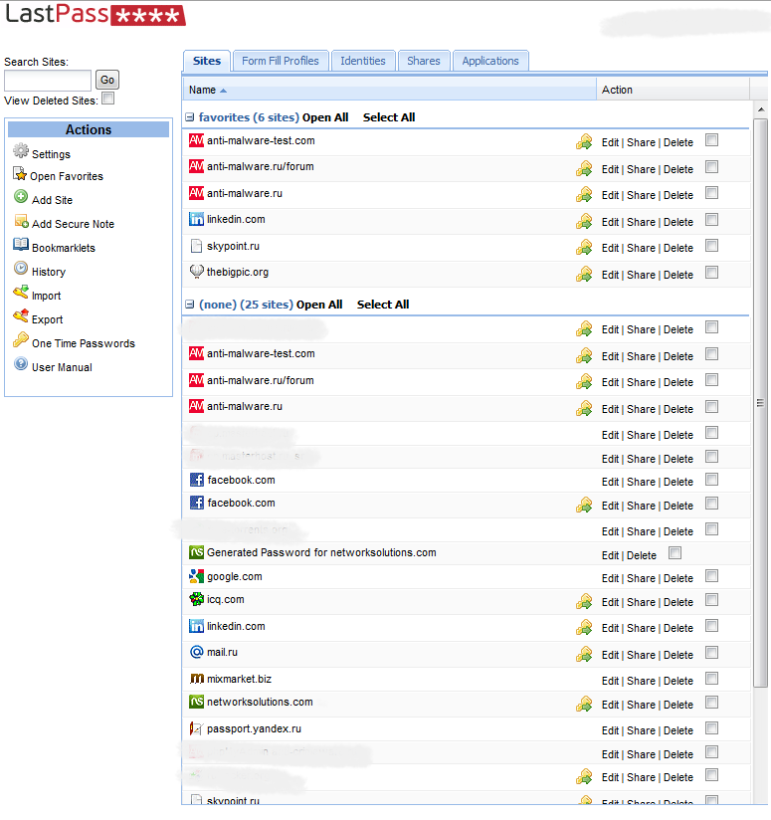Click the Action column header
Image resolution: width=771 pixels, height=820 pixels.
[673, 90]
